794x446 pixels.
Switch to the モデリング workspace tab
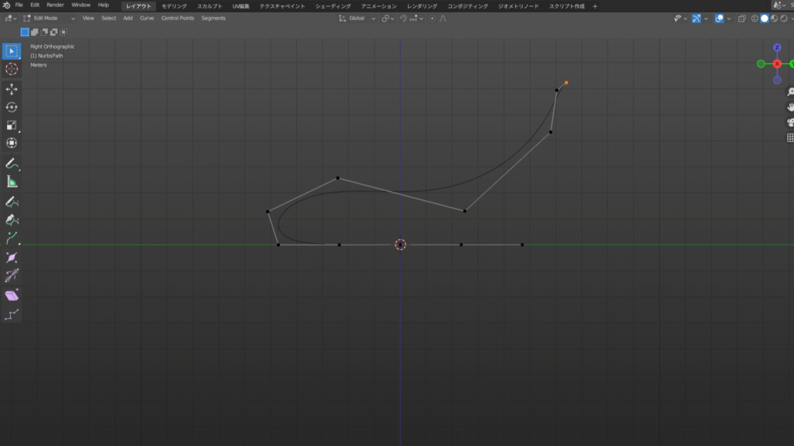pyautogui.click(x=174, y=5)
